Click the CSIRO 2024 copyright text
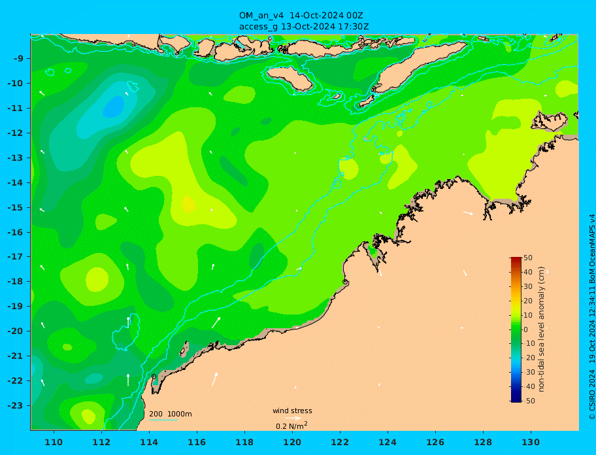596x455 pixels. click(591, 317)
